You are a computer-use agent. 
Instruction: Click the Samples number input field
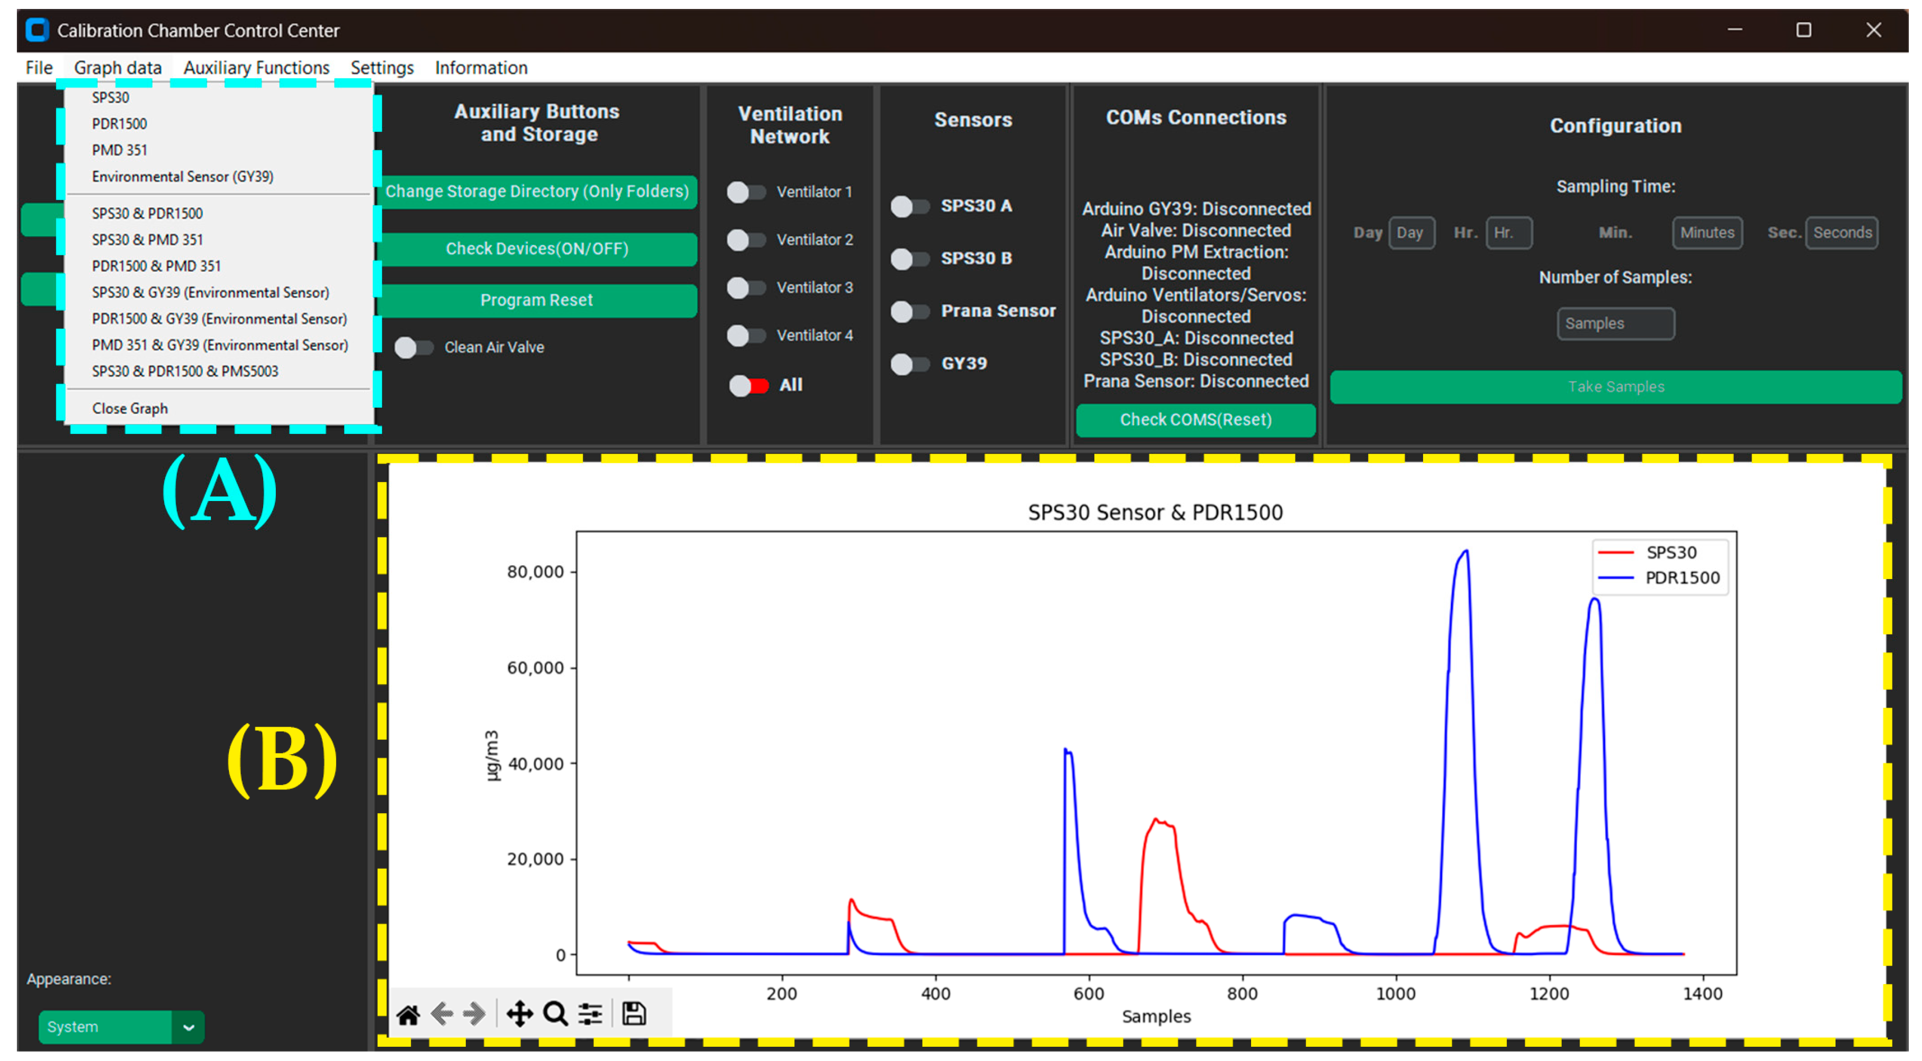tap(1616, 324)
